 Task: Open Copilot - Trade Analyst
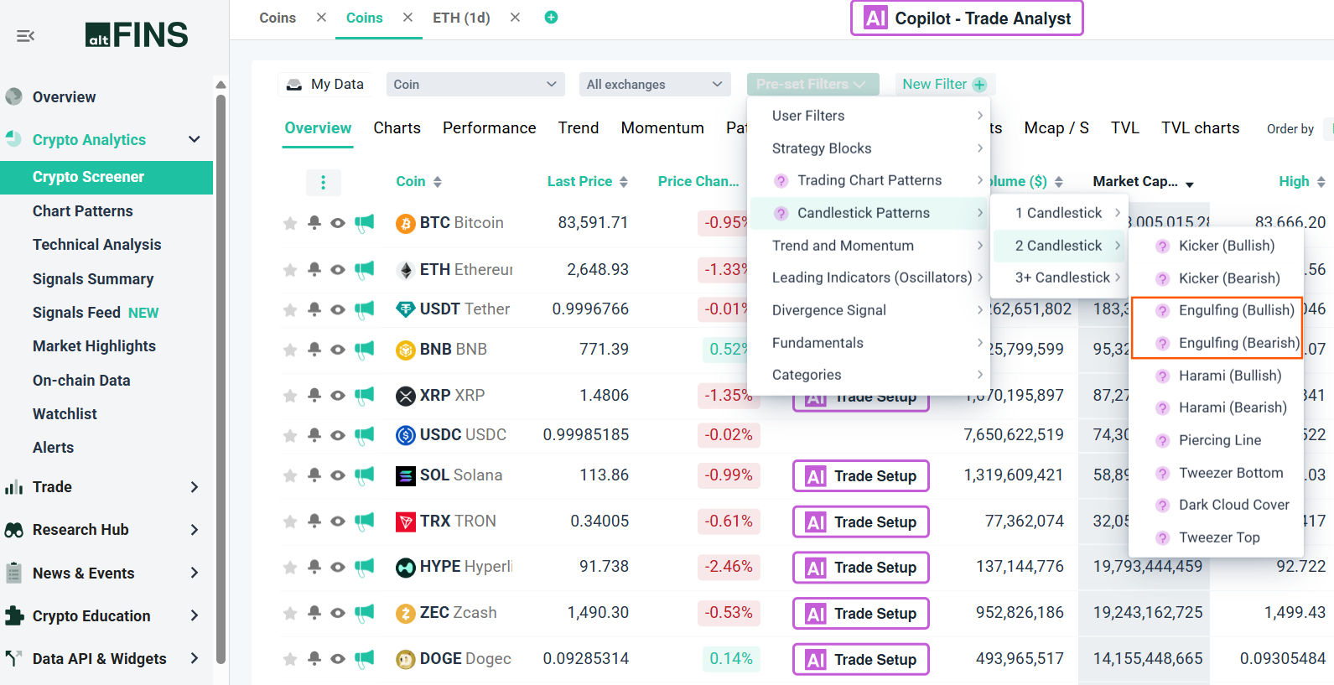[967, 18]
